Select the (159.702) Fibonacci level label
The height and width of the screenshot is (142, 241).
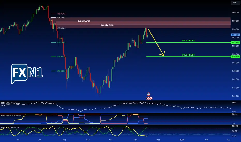pos(62,14)
